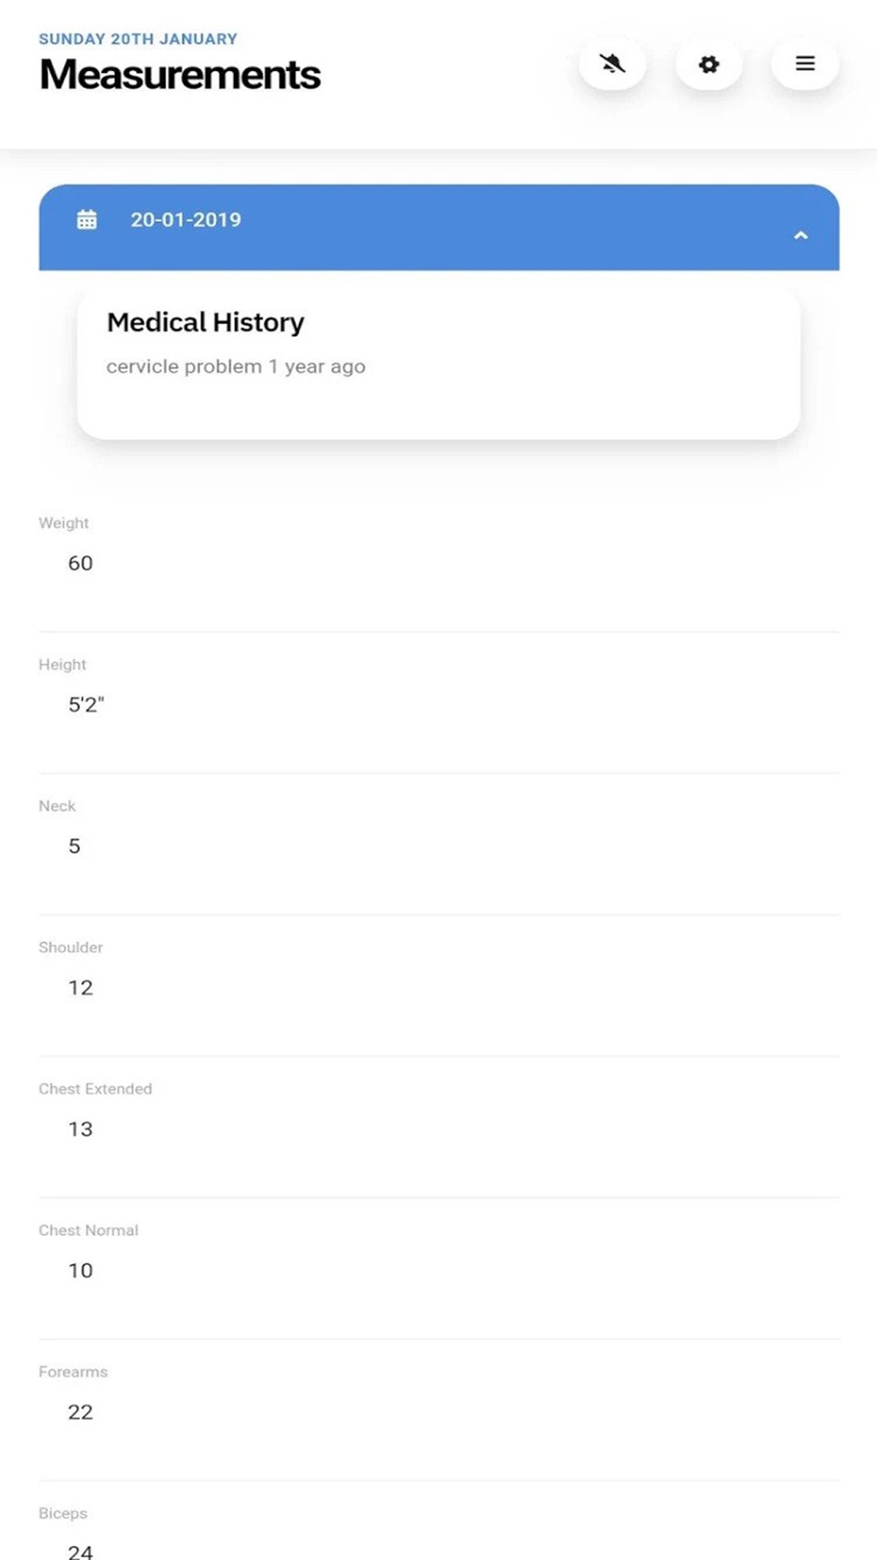
Task: Click the cervicle problem description text
Action: pyautogui.click(x=236, y=367)
